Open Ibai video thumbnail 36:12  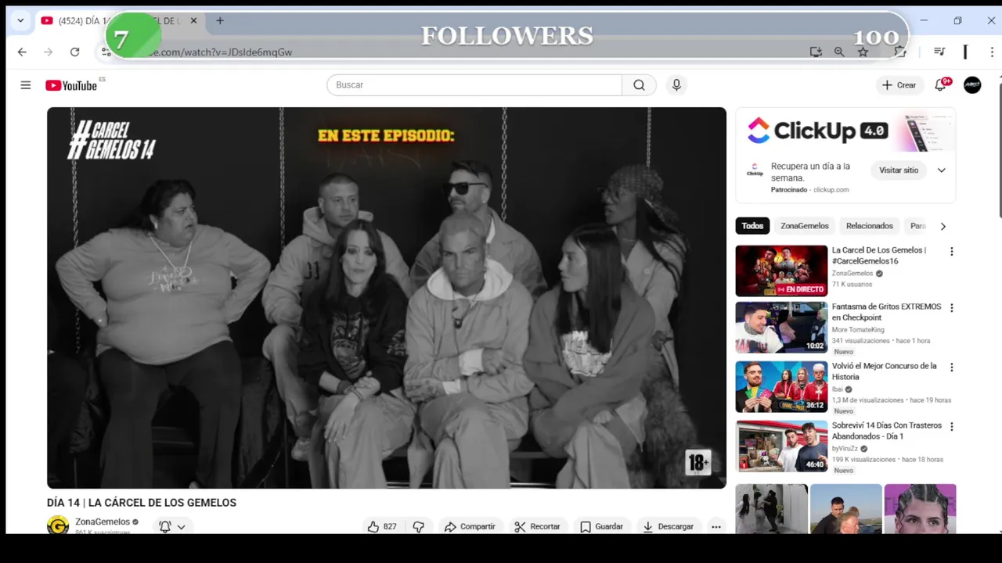781,386
